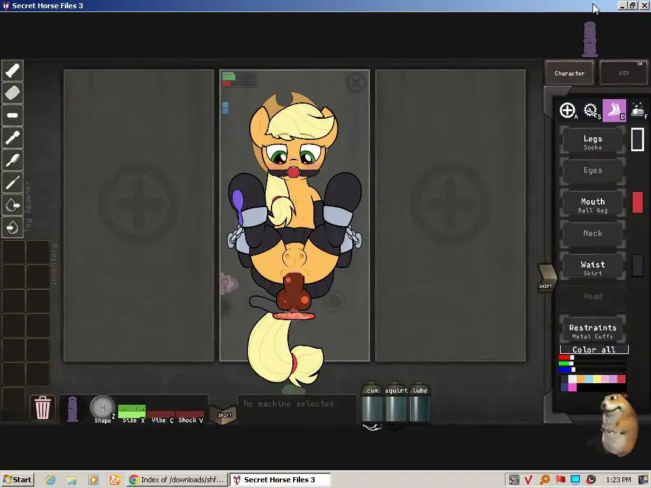
Task: Adjust the red color slider
Action: pyautogui.click(x=593, y=357)
